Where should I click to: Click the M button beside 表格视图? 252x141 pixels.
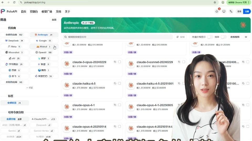246,37
